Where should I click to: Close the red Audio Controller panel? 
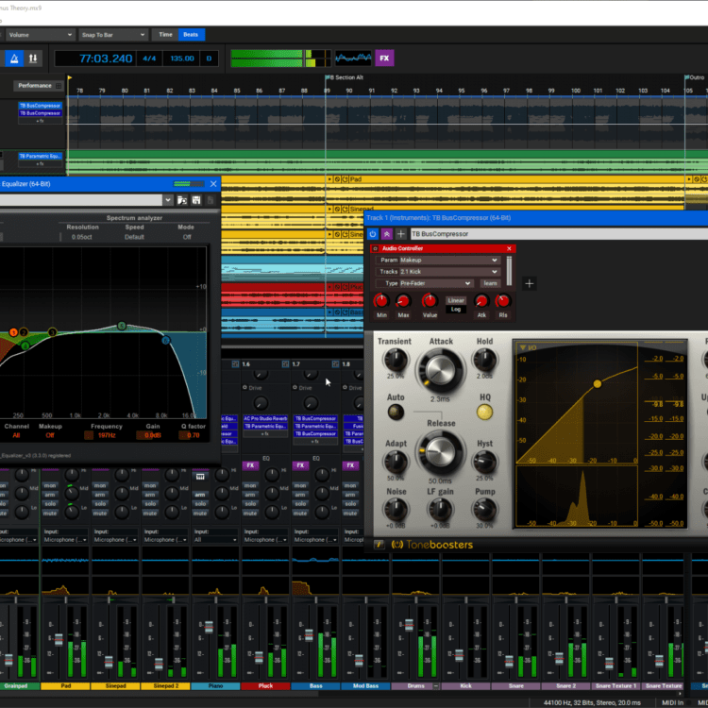pyautogui.click(x=509, y=248)
